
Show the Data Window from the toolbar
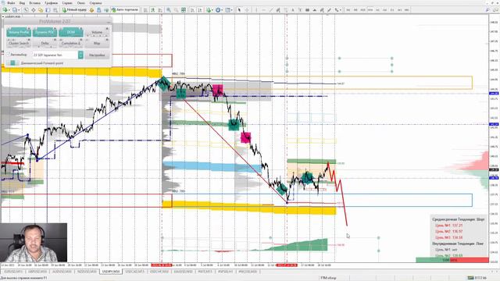(x=33, y=10)
